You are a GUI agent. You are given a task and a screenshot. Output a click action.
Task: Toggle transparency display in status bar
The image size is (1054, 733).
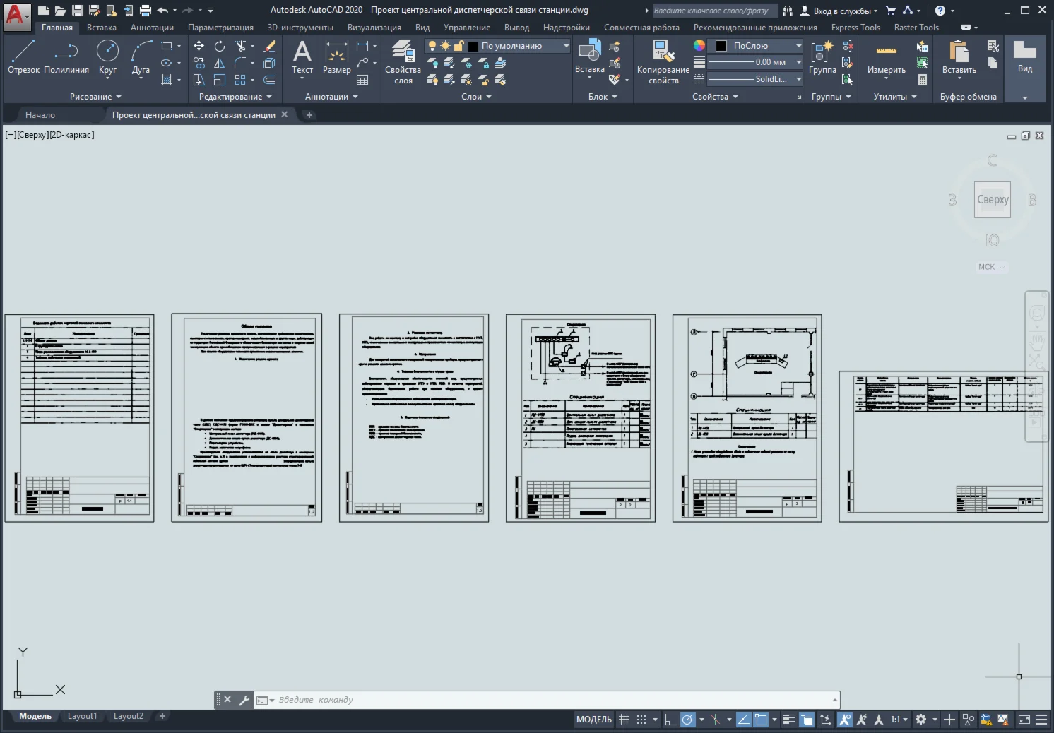806,720
